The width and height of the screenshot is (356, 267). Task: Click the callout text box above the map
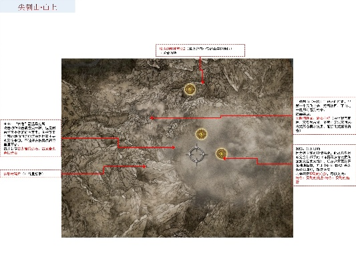click(x=200, y=50)
